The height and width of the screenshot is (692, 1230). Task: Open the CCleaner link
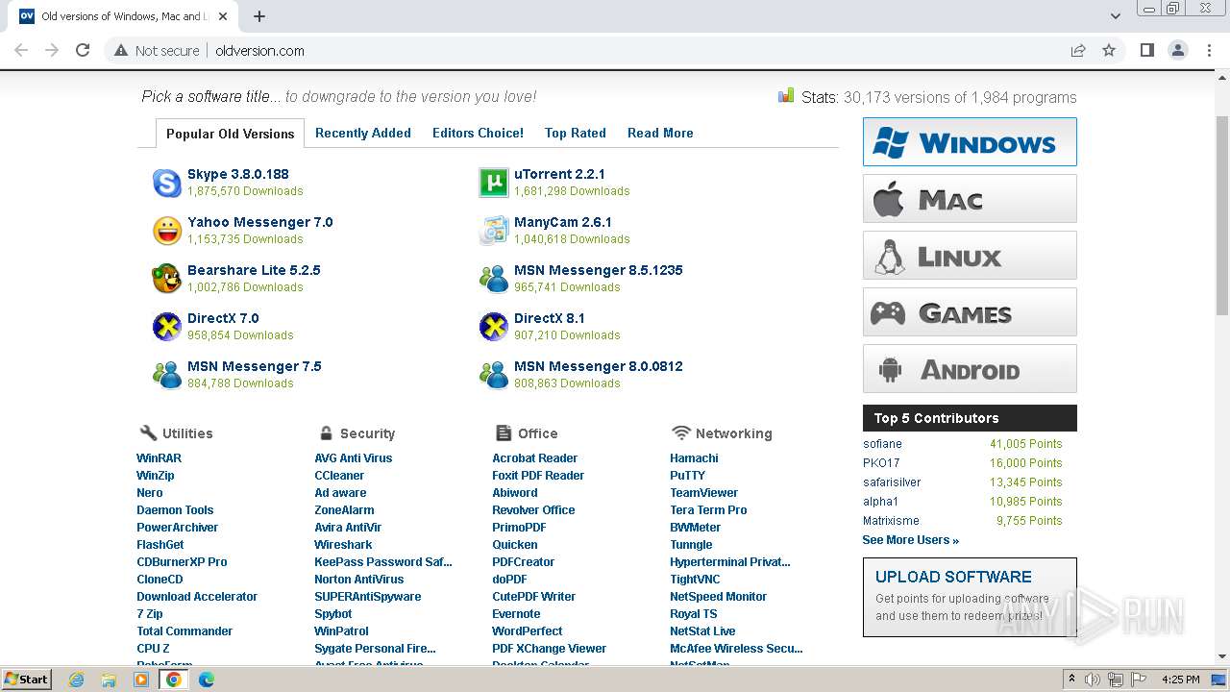pos(339,476)
